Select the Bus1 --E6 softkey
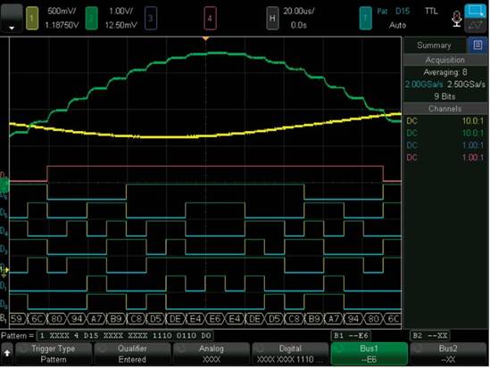Screen dimensions: 490x368 click(370, 354)
